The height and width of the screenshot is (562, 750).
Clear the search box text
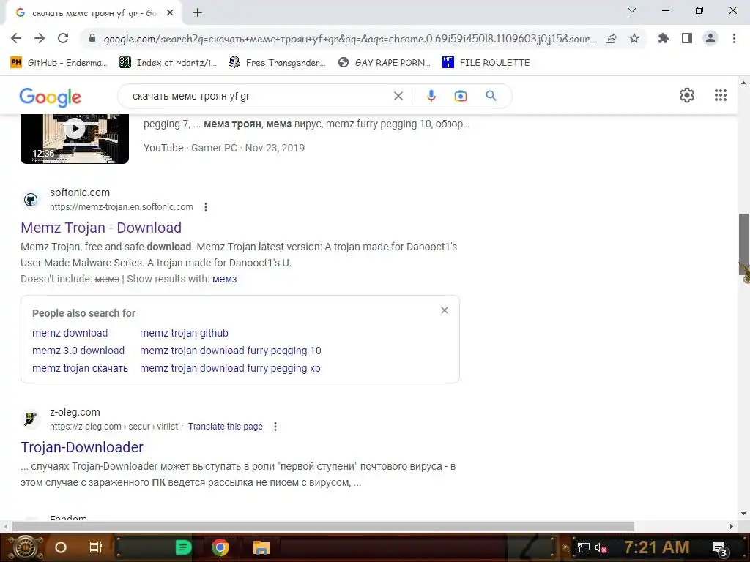(x=398, y=96)
